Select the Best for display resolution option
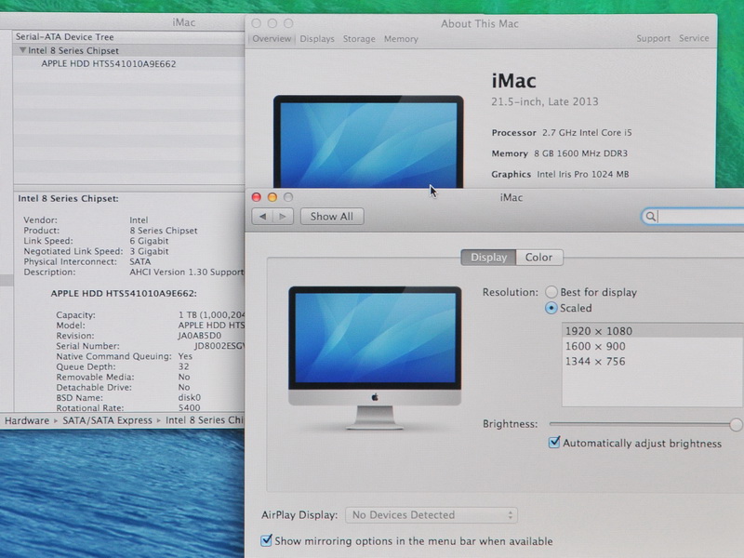This screenshot has width=744, height=558. coord(551,292)
